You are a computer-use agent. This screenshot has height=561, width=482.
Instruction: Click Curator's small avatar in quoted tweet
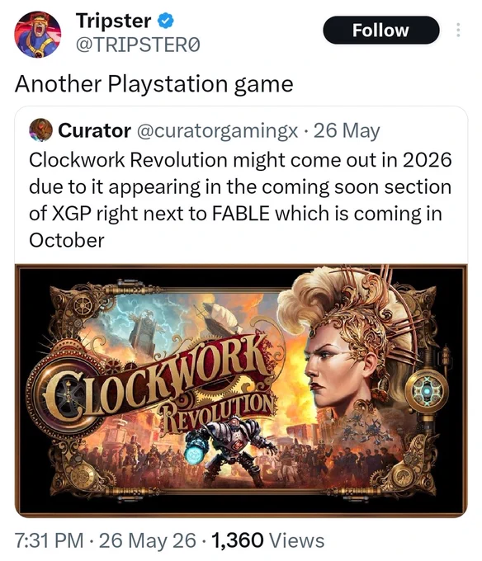pyautogui.click(x=40, y=130)
